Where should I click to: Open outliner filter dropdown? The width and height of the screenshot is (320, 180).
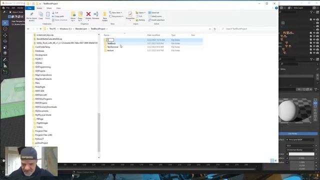click(312, 12)
